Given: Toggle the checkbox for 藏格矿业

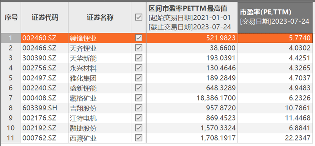Looking at the screenshot, I should pyautogui.click(x=139, y=98).
